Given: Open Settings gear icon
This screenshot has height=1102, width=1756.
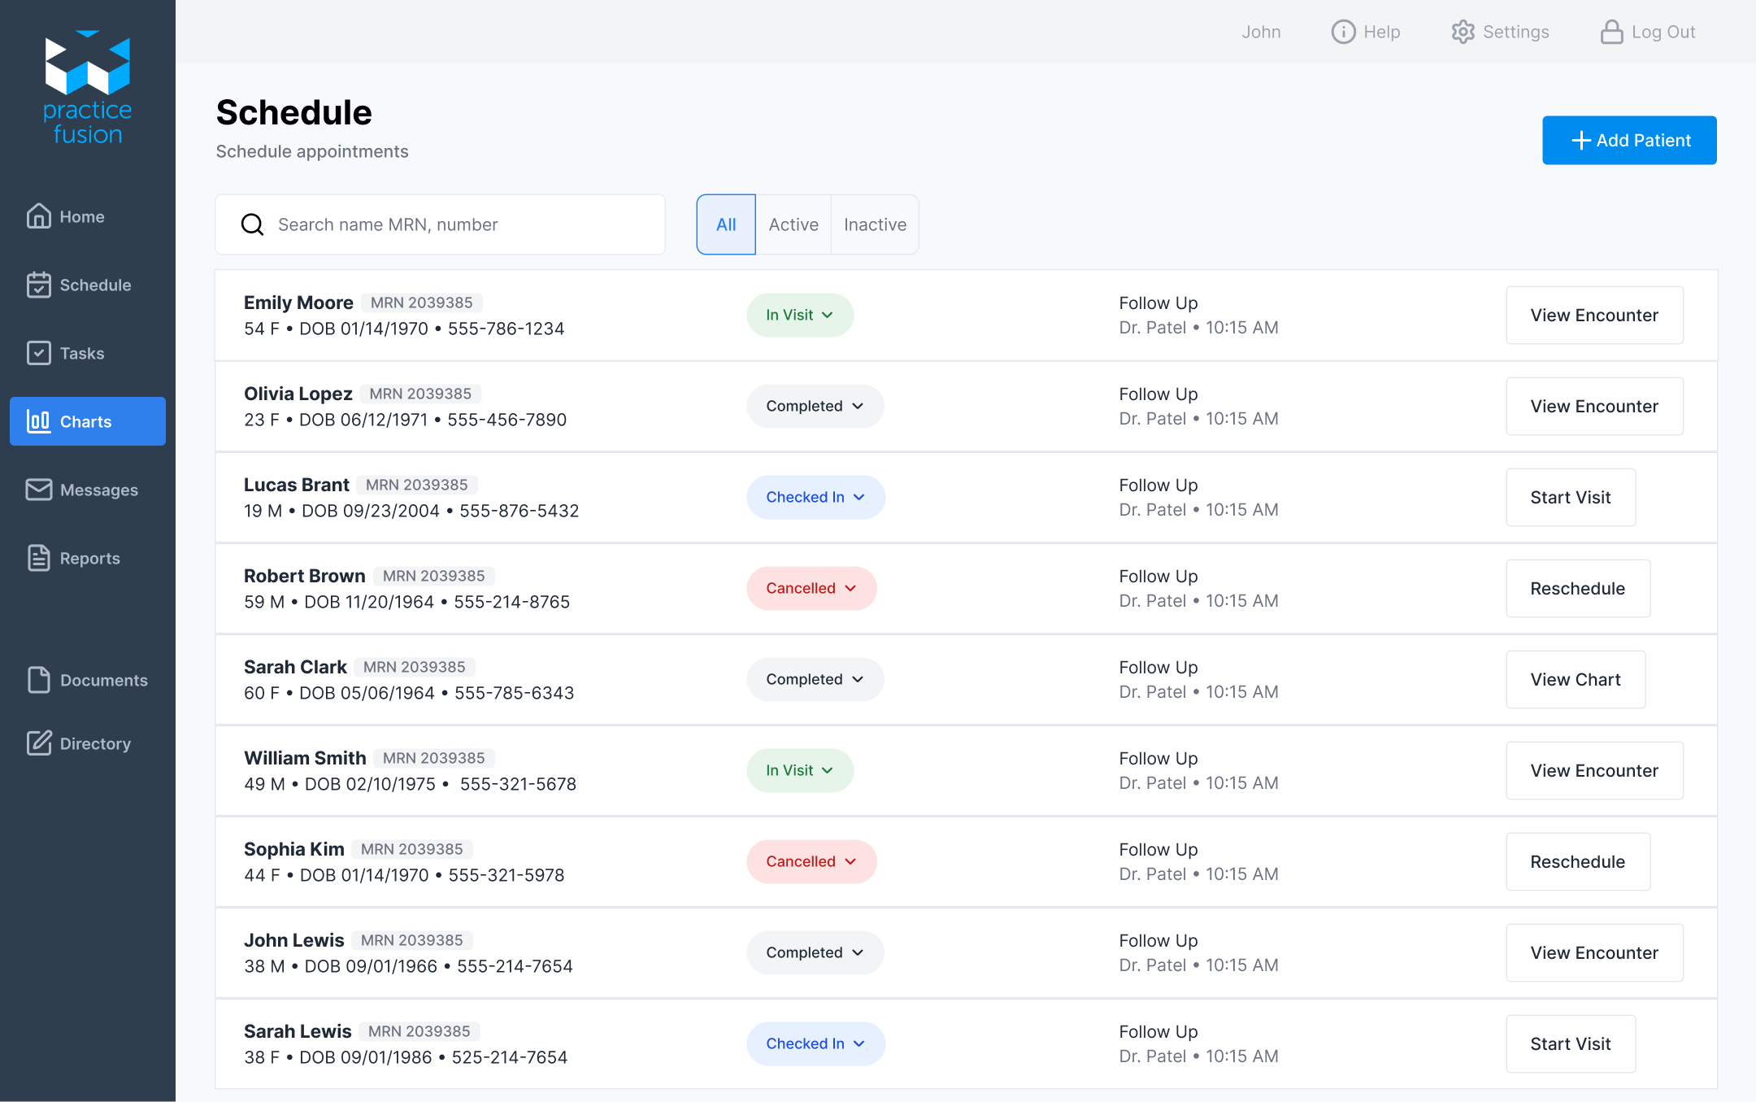Looking at the screenshot, I should [1463, 32].
